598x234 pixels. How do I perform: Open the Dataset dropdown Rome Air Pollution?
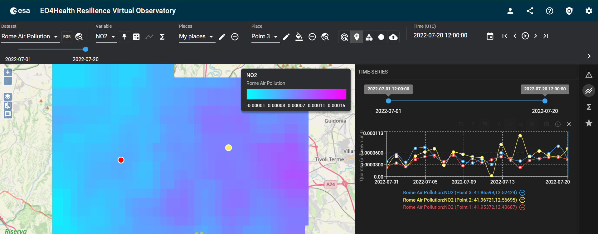click(x=30, y=37)
